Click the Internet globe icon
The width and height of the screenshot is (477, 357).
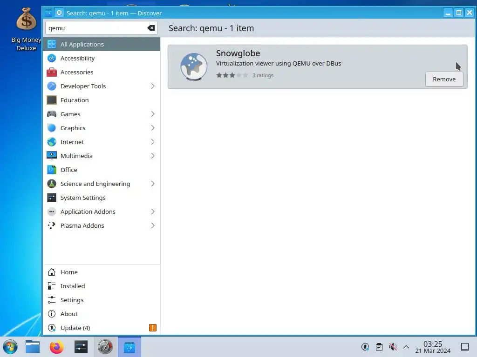tap(51, 142)
